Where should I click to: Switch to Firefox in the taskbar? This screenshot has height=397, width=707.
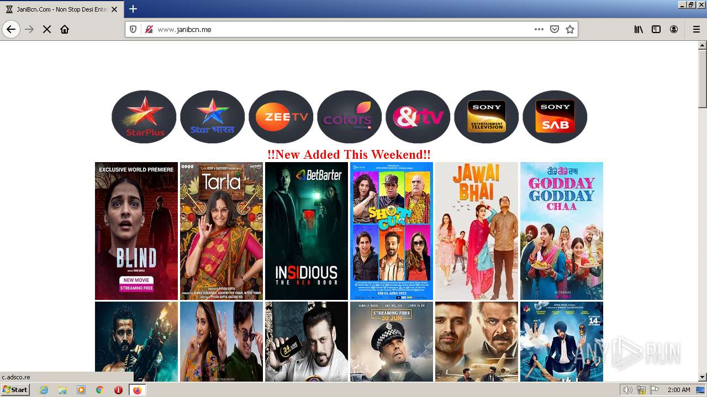point(137,390)
